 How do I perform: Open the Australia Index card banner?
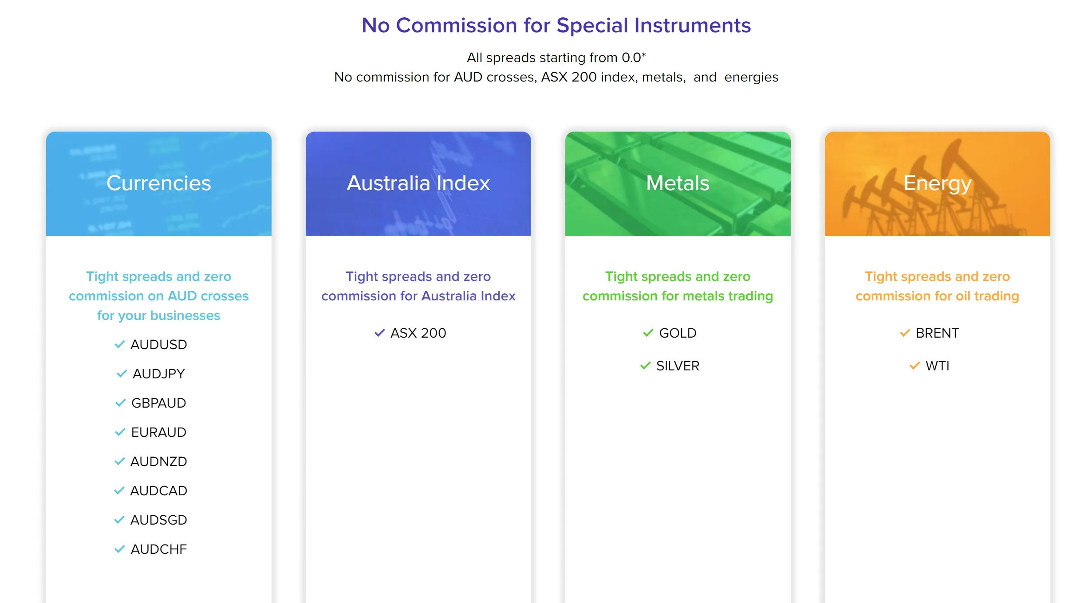click(x=418, y=184)
